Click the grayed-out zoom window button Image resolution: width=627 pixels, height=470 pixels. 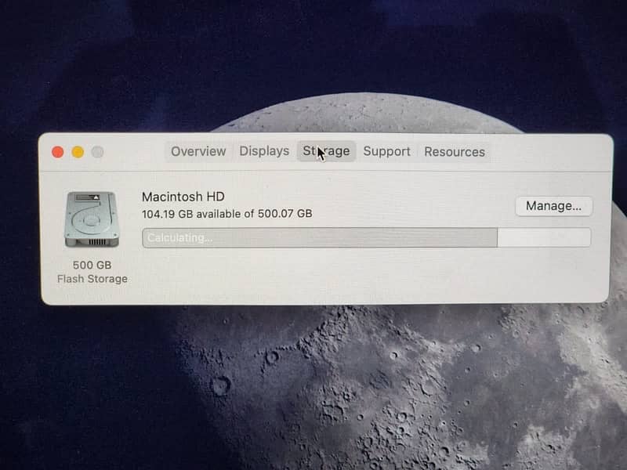[97, 152]
